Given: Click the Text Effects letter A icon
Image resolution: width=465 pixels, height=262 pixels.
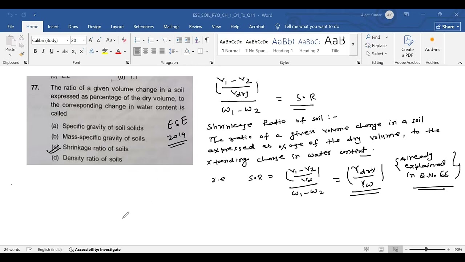Looking at the screenshot, I should (x=92, y=51).
